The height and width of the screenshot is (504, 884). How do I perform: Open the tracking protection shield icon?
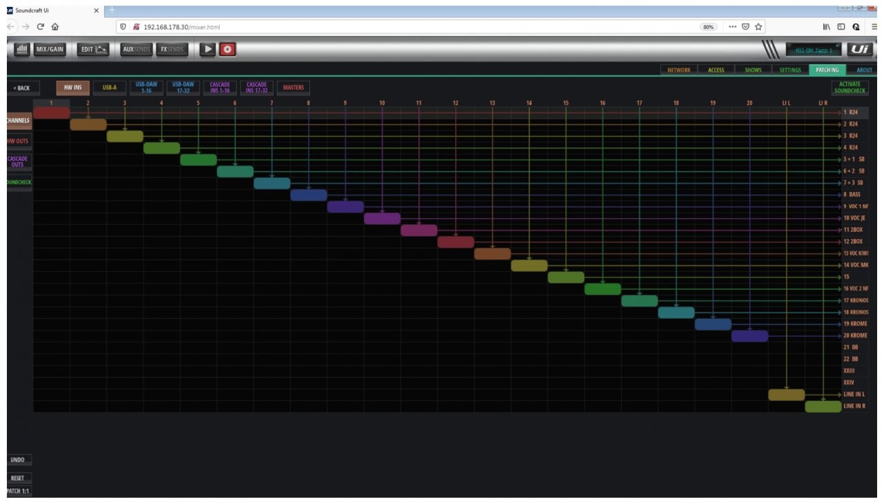123,27
